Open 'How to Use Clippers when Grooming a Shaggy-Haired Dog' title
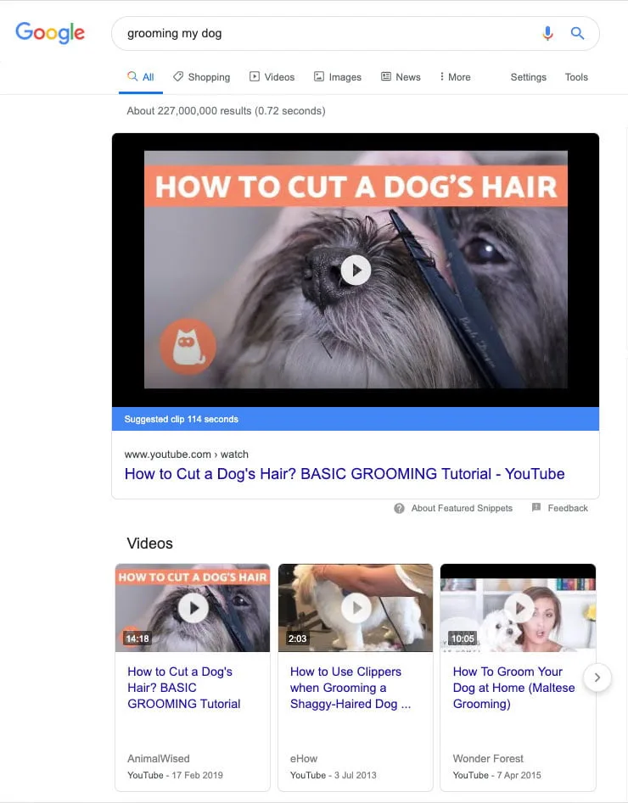628x803 pixels. [350, 688]
